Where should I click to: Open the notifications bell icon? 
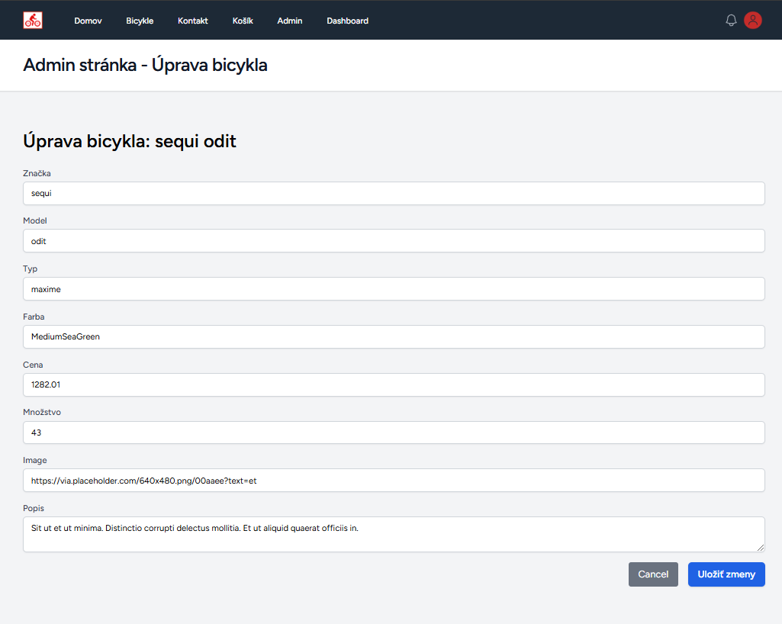(x=731, y=21)
